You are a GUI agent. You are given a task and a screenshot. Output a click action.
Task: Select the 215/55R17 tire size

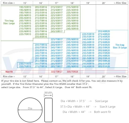(57, 7)
